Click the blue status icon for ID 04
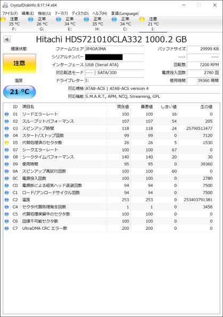This screenshot has height=317, width=223. pos(7,136)
